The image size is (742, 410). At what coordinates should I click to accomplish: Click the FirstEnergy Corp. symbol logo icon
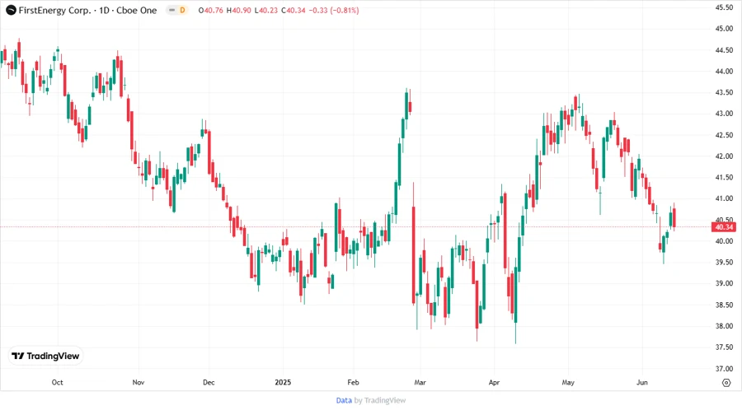coord(11,10)
